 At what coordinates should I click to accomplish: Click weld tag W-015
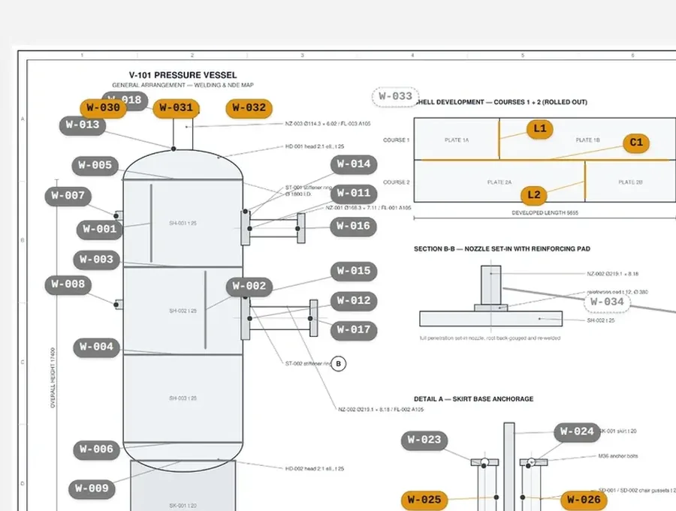click(354, 272)
